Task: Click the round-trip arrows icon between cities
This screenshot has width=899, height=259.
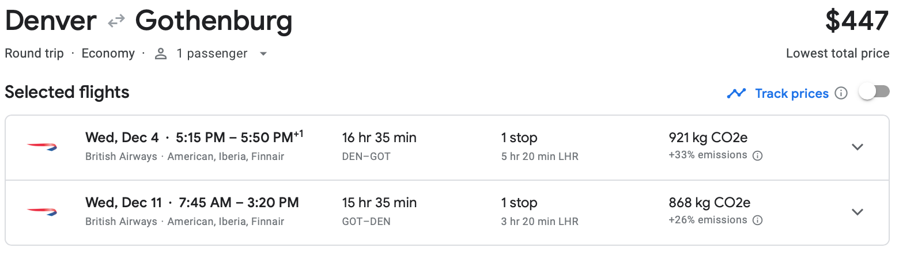Action: 116,21
